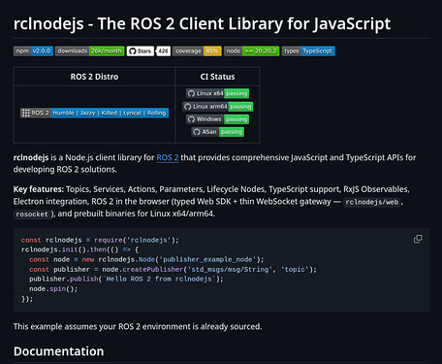The width and height of the screenshot is (442, 364).
Task: Click the bold 'Key features:' text
Action: 39,189
